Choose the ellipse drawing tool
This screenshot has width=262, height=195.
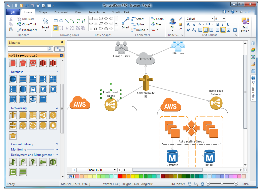[x=61, y=21]
